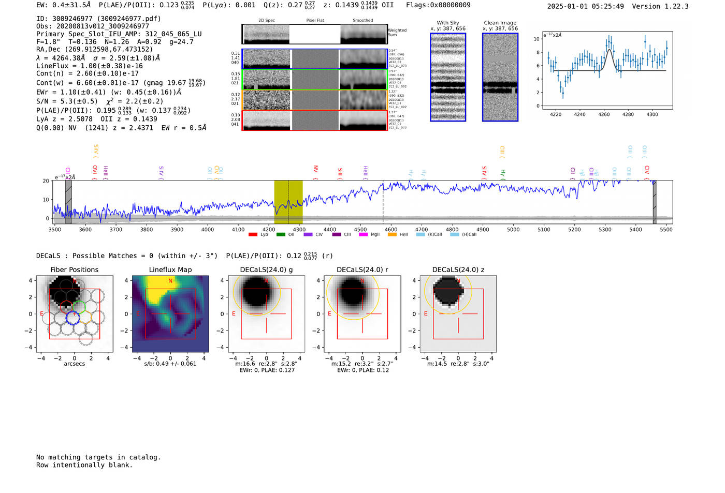725x493 pixels.
Task: Open the Clean Image cutout
Action: tap(500, 77)
